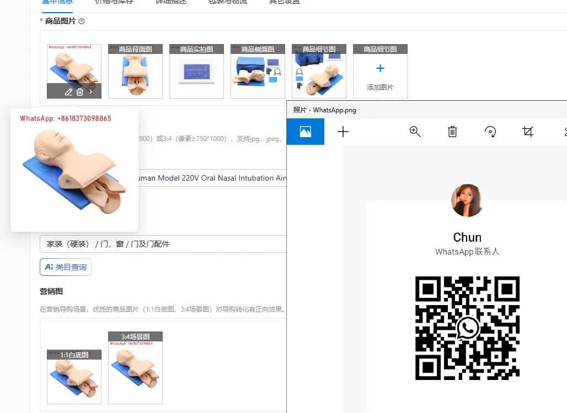Switch to 详细描述 tab
The height and width of the screenshot is (413, 567).
click(171, 2)
